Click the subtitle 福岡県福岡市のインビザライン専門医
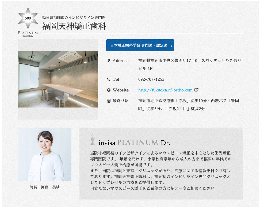Viewport: 260px width, 207px height. [74, 17]
